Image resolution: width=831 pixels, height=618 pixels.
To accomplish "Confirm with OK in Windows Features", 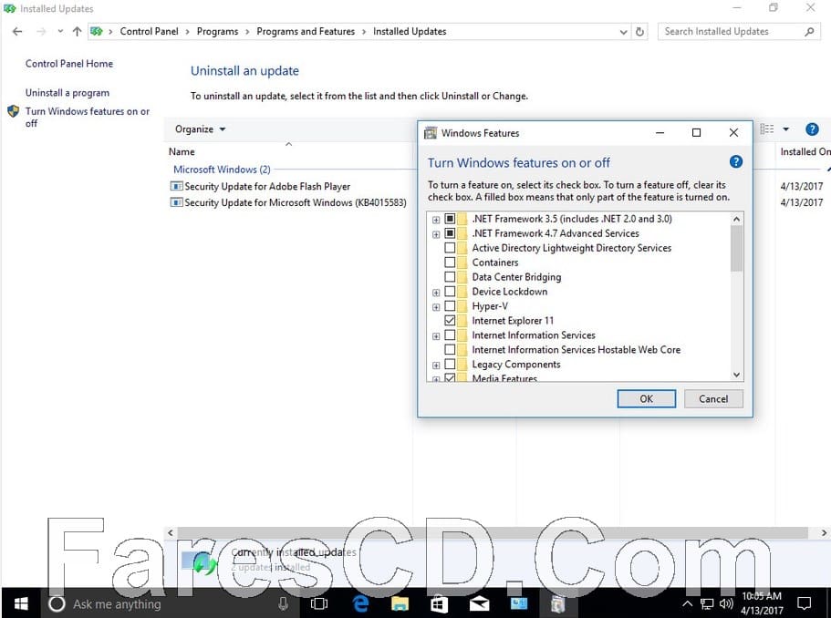I will [647, 398].
